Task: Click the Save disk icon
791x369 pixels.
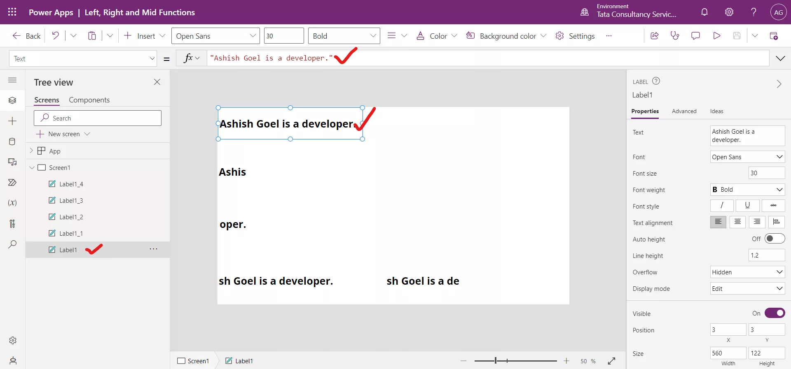Action: tap(737, 36)
